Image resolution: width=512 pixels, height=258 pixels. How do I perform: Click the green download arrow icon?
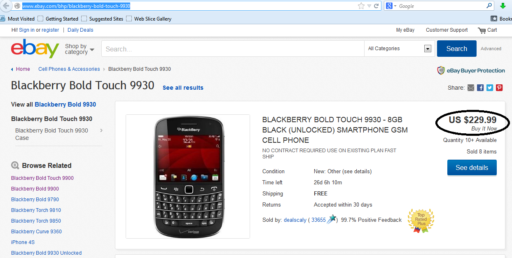pos(503,6)
